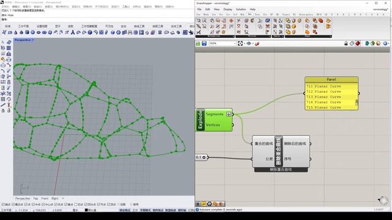Image resolution: width=392 pixels, height=220 pixels.
Task: Click the Vertices output of Explode
Action: pos(213,125)
